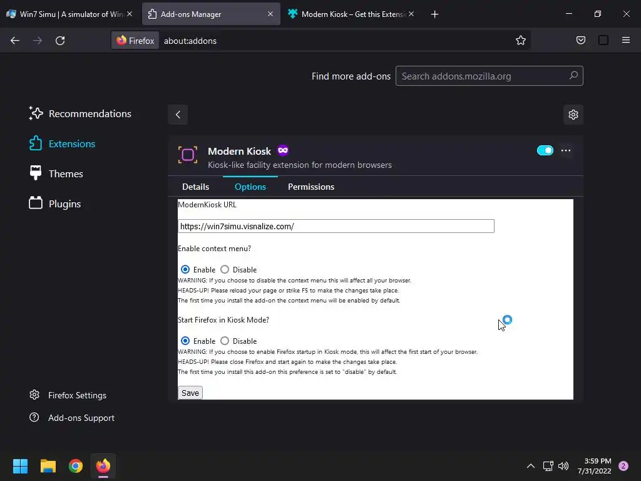Open the volume tray icon
This screenshot has height=481, width=641.
[x=563, y=466]
